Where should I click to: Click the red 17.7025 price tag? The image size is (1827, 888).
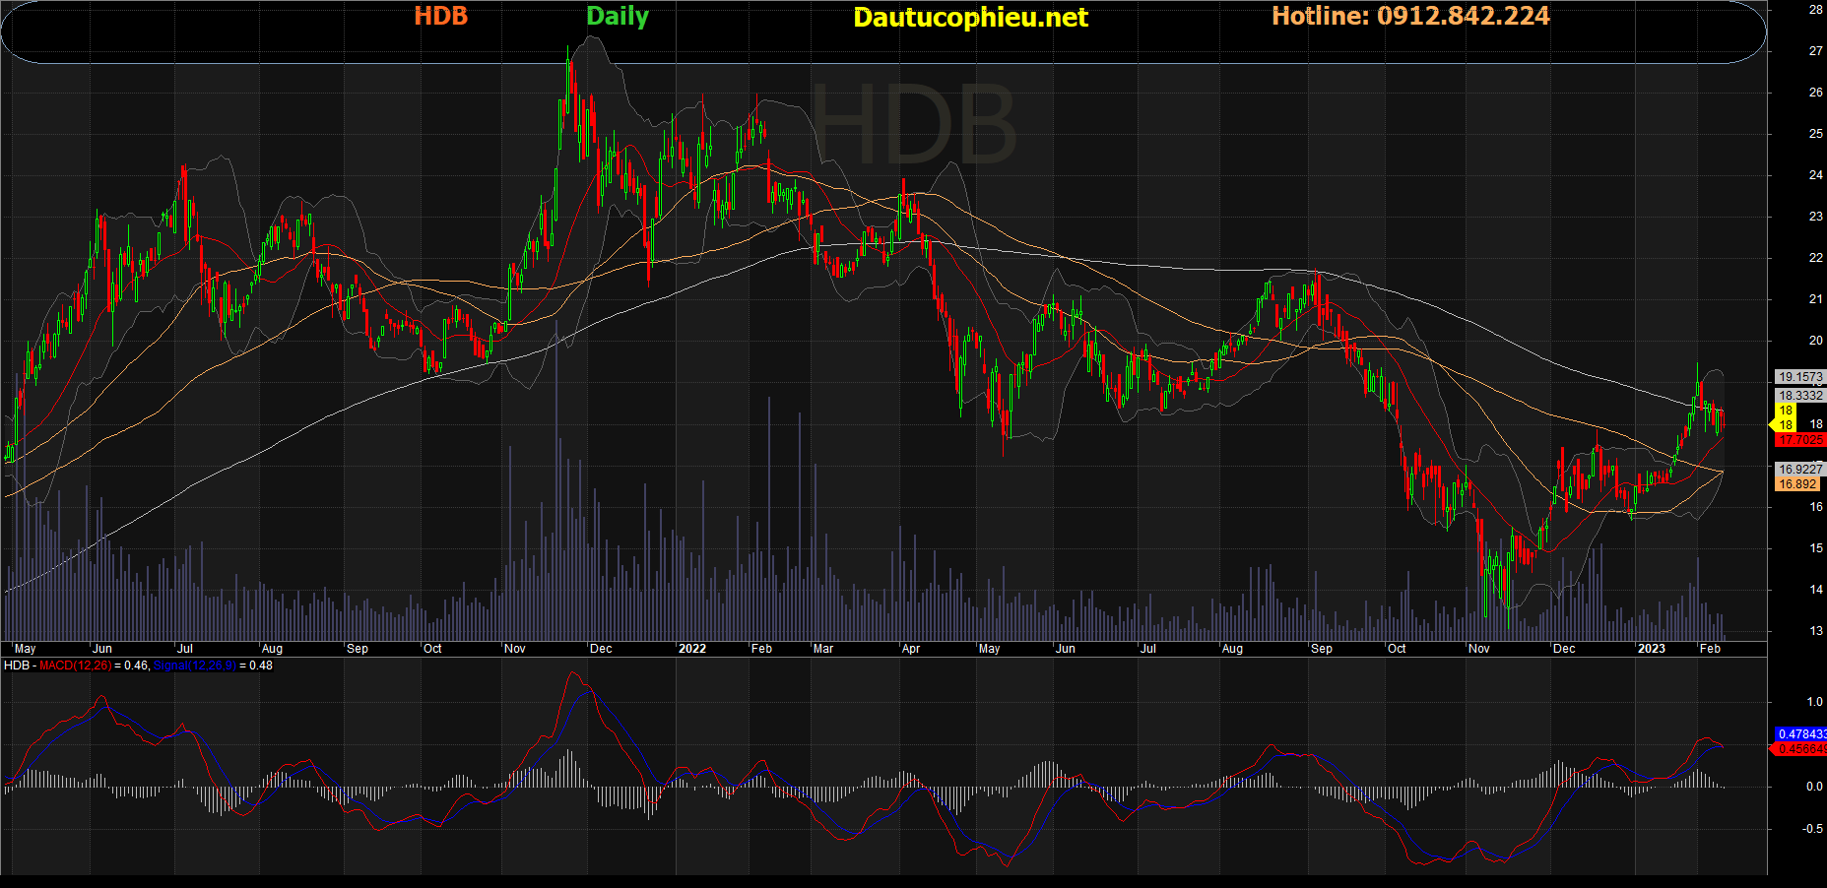(1800, 440)
